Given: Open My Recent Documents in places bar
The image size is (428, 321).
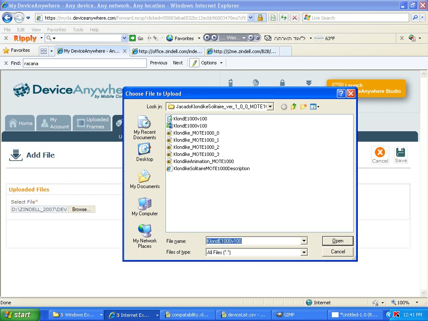Looking at the screenshot, I should pyautogui.click(x=145, y=127).
